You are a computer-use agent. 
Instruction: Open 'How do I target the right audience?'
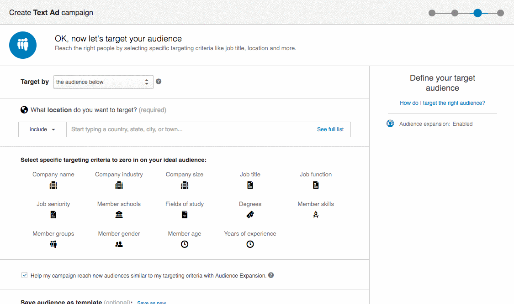pyautogui.click(x=442, y=103)
